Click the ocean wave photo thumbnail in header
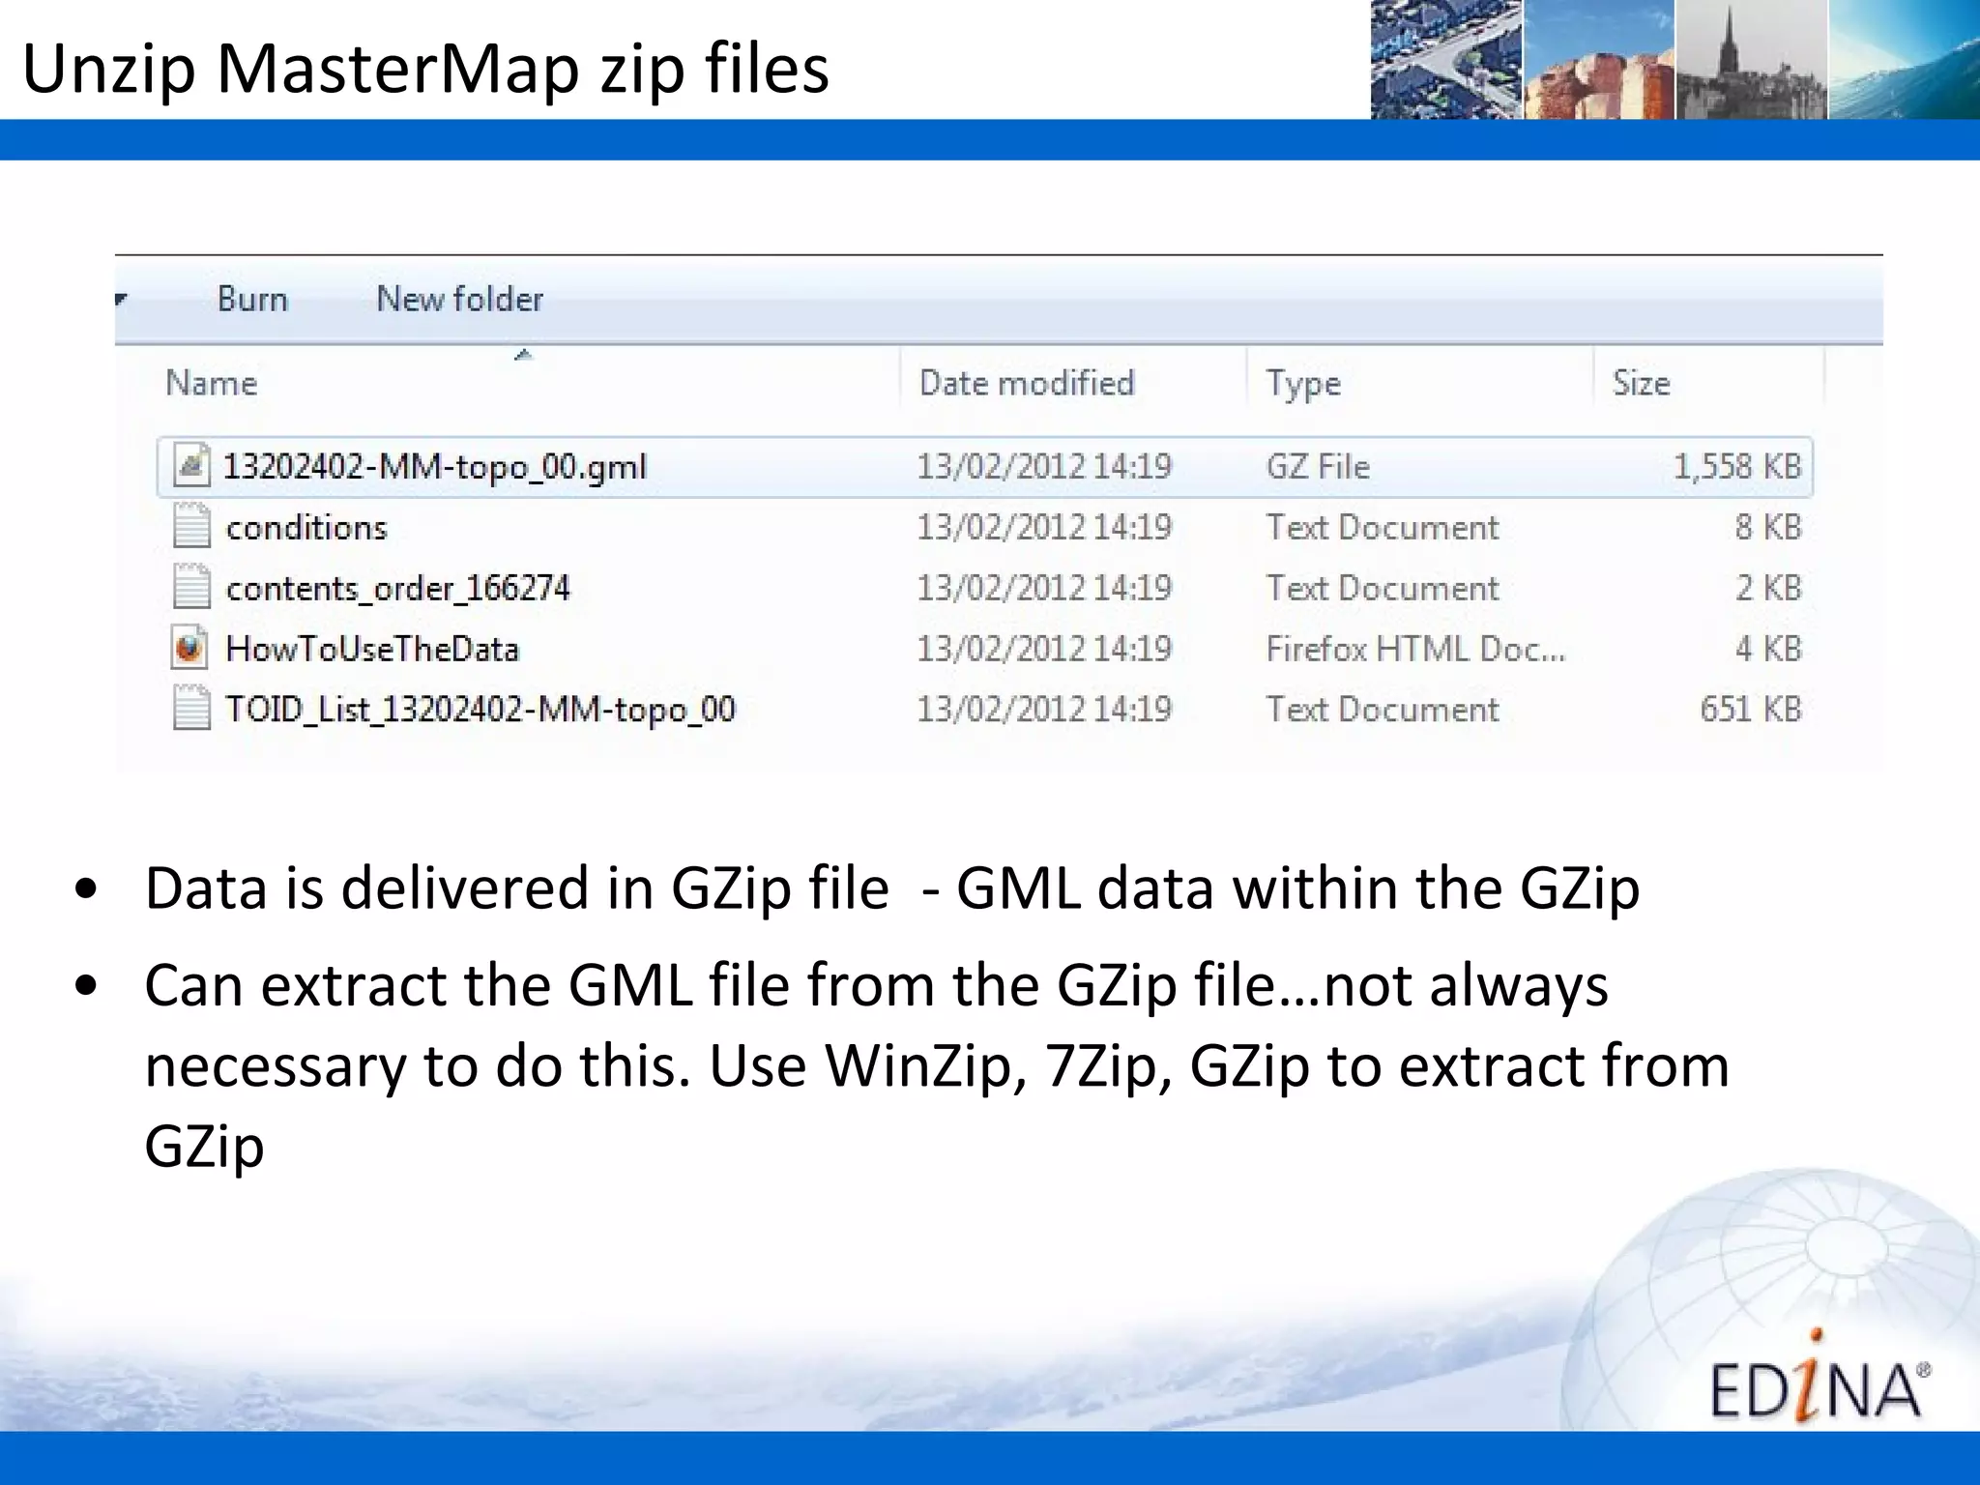Image resolution: width=1980 pixels, height=1485 pixels. click(1904, 60)
